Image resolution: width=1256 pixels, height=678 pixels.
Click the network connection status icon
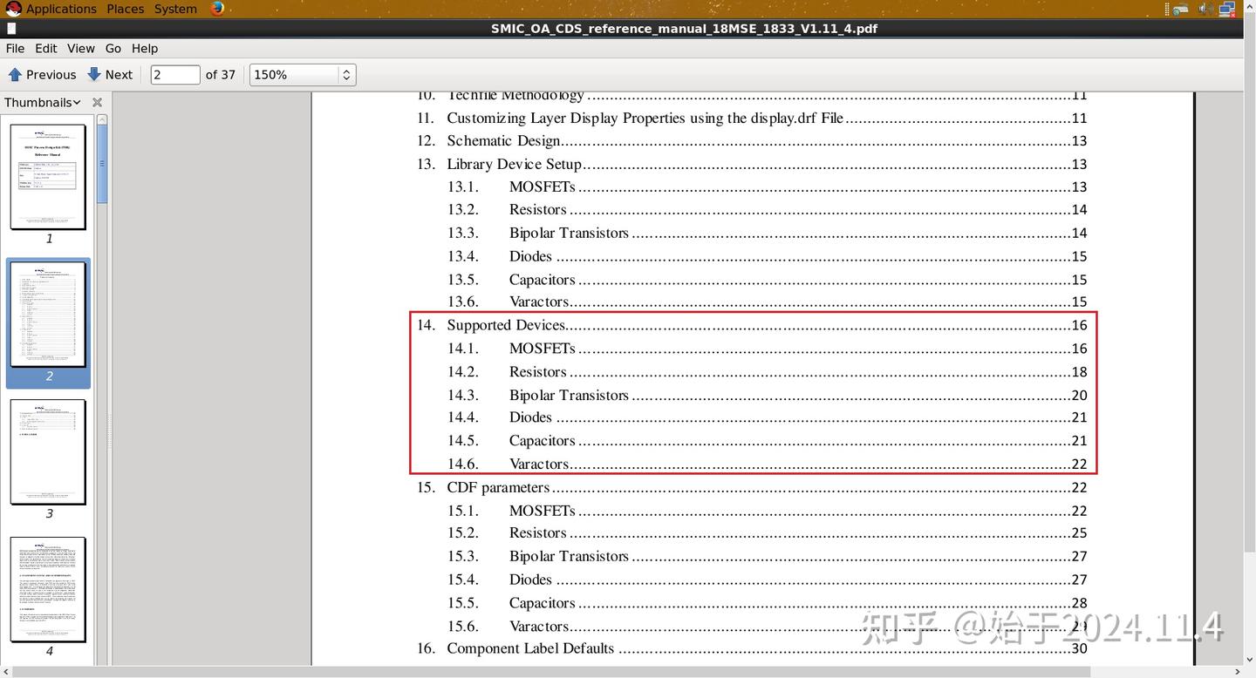click(1227, 9)
